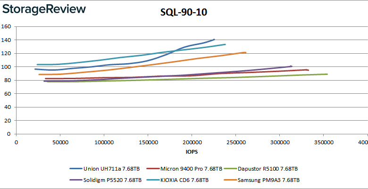Click the 20 y-axis label

8,121
